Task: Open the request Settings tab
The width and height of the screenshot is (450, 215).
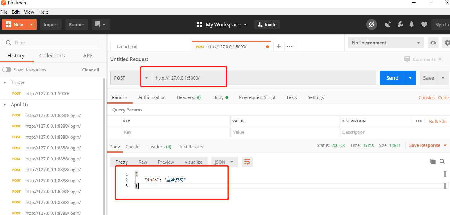Action: pyautogui.click(x=316, y=97)
